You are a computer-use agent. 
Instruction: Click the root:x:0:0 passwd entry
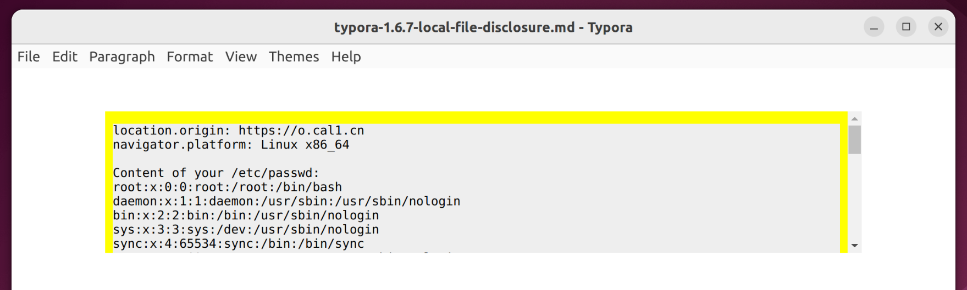[x=227, y=187]
